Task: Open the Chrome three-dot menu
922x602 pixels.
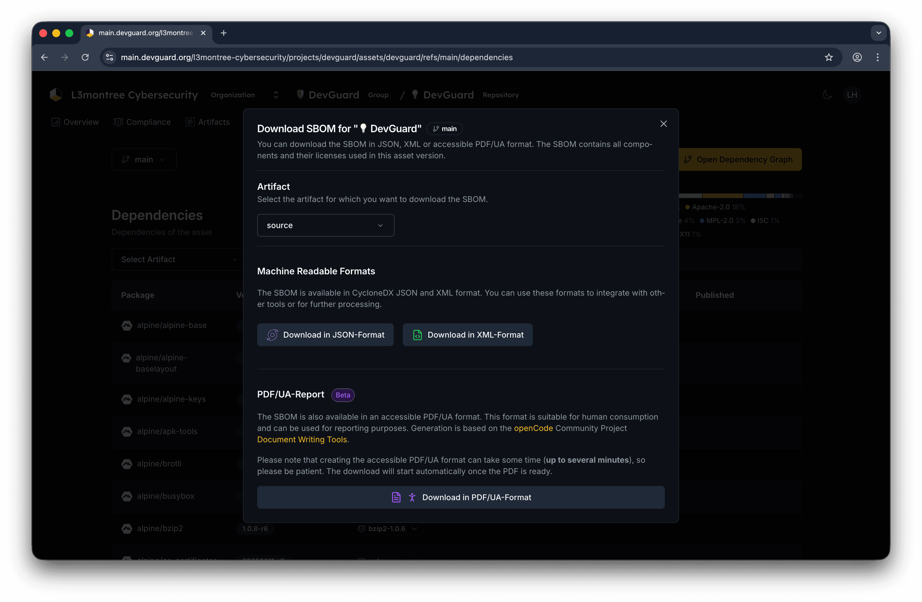Action: [x=877, y=57]
